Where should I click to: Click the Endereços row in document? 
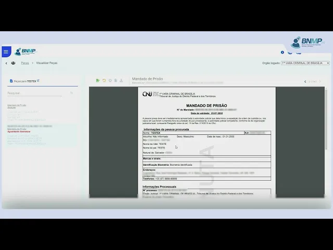[x=207, y=172]
